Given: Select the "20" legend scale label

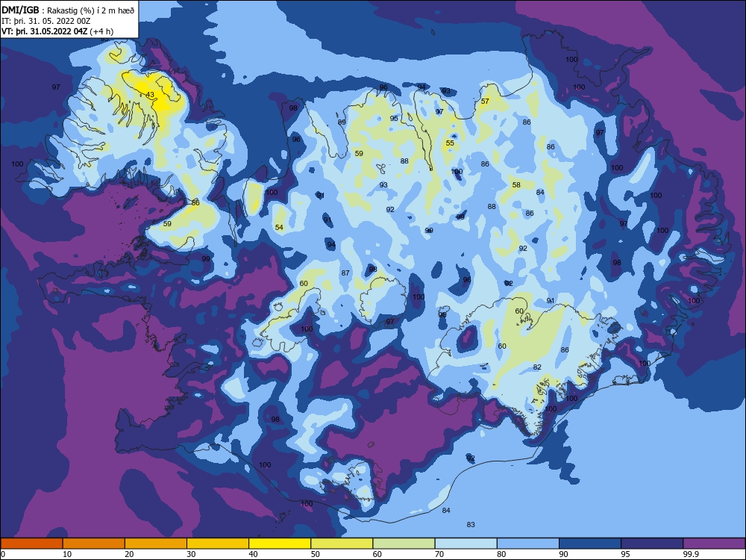Looking at the screenshot, I should [x=129, y=554].
